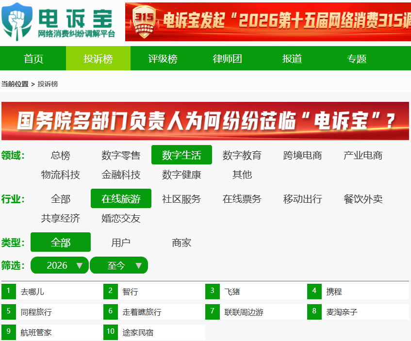The height and width of the screenshot is (341, 411).
Task: Choose 跨境电商 domain filter
Action: click(302, 155)
